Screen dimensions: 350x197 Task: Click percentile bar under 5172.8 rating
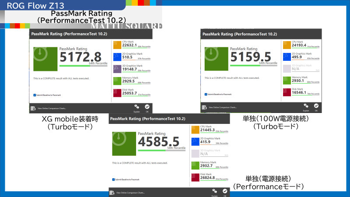point(83,66)
